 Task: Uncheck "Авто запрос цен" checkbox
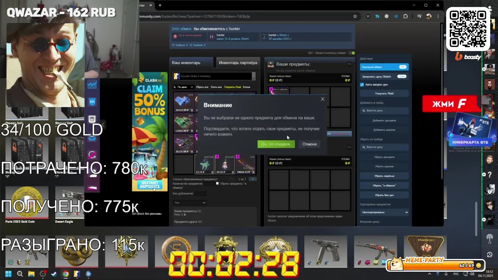(x=362, y=84)
